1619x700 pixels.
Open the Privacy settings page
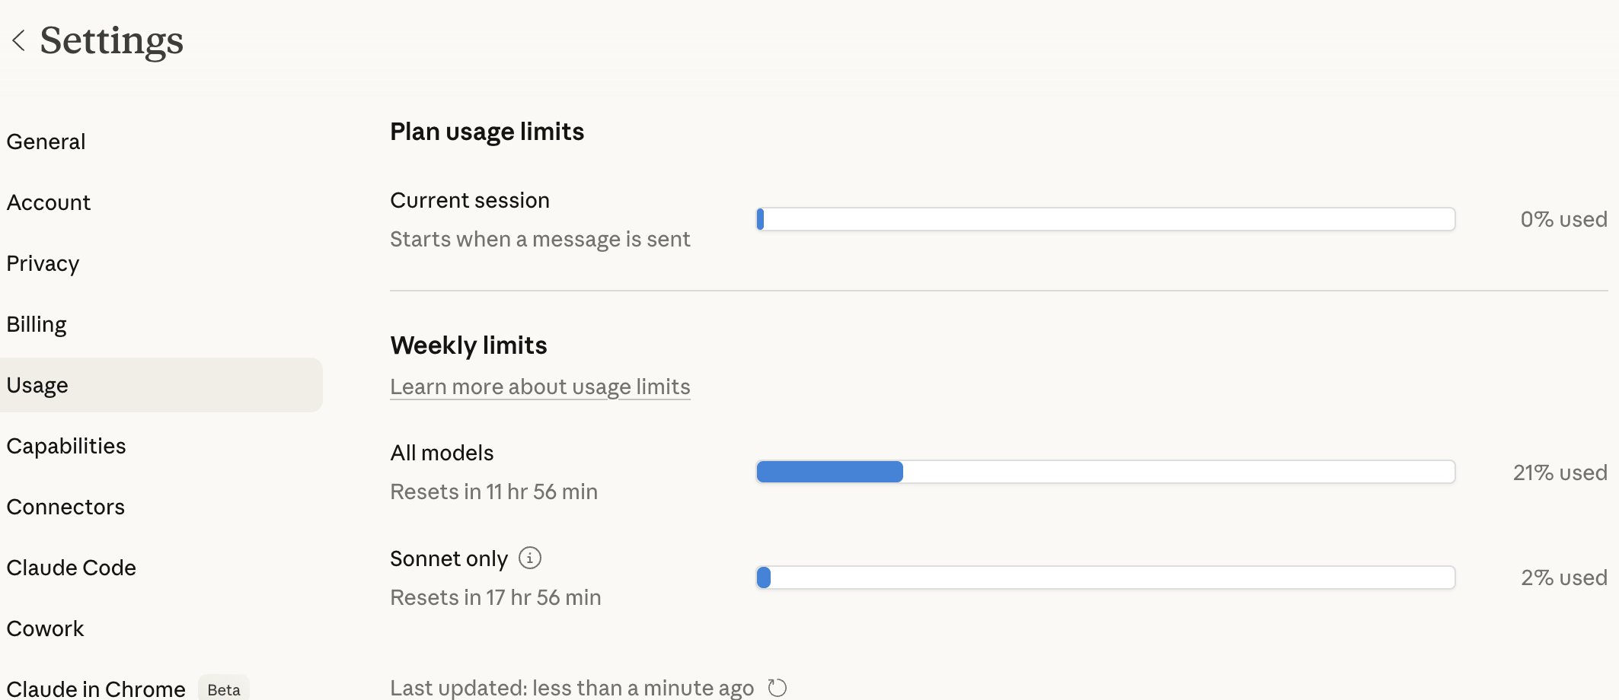(43, 263)
